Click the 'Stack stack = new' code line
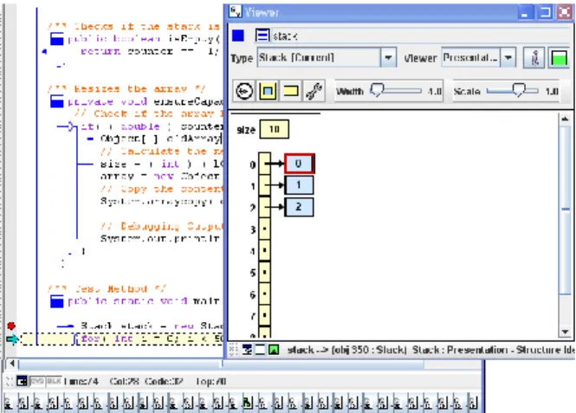This screenshot has width=576, height=413. point(152,326)
